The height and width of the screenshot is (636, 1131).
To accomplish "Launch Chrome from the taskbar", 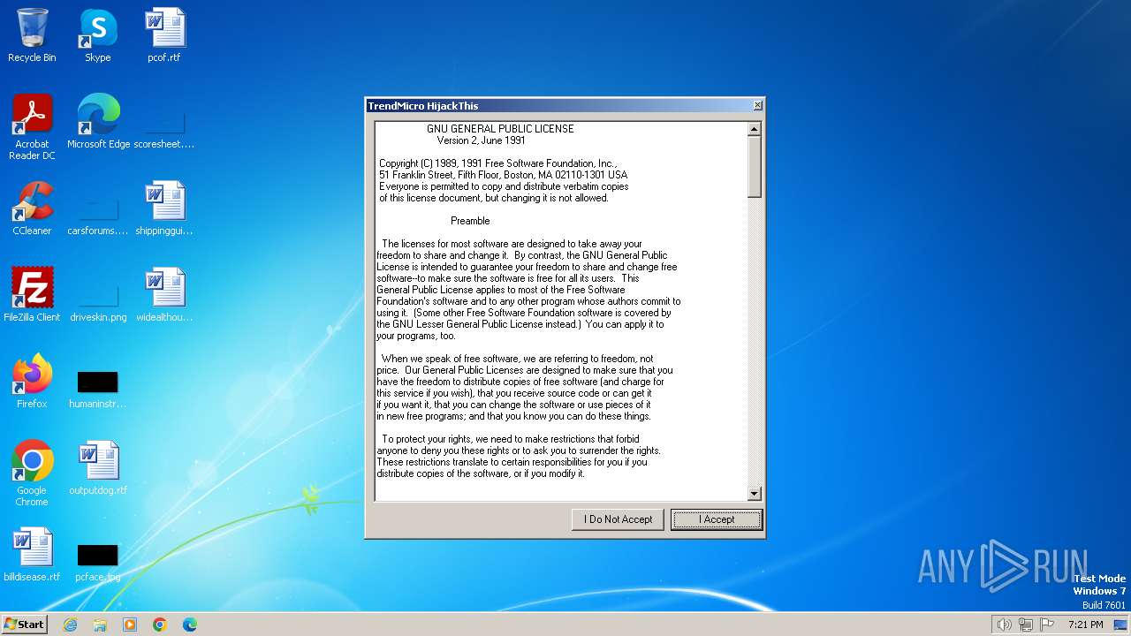I will pos(160,625).
